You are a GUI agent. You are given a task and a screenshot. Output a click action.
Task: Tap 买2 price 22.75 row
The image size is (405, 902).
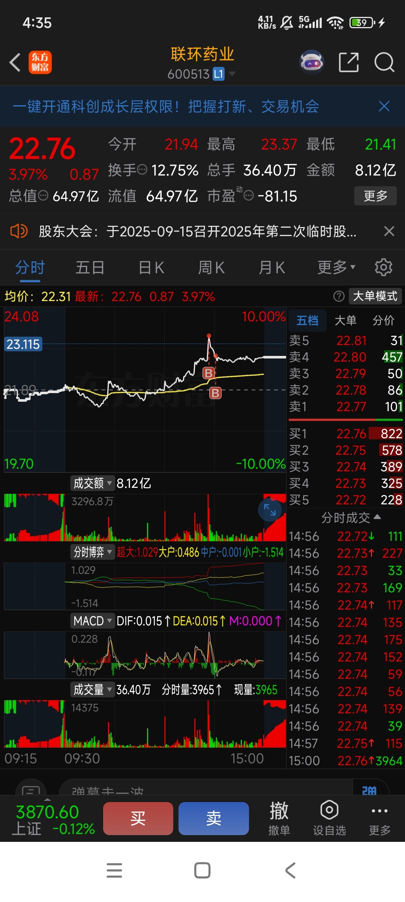[346, 450]
